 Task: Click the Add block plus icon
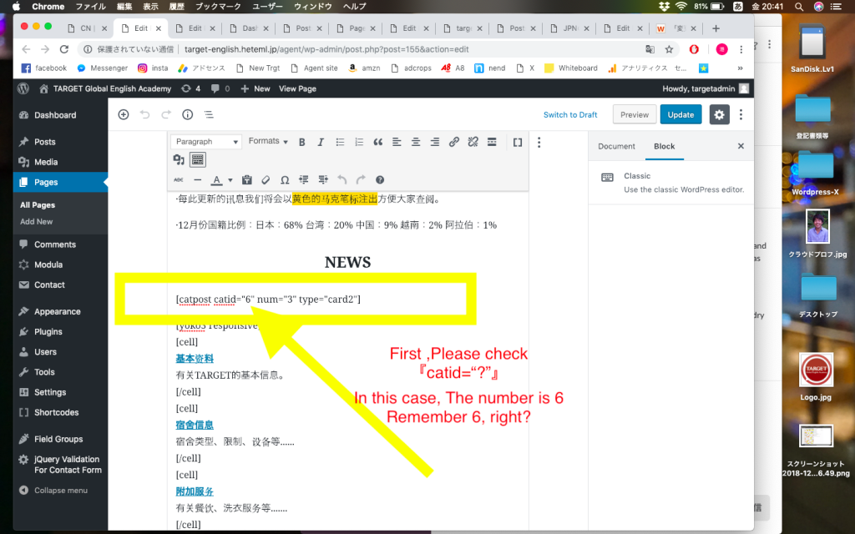pos(124,114)
